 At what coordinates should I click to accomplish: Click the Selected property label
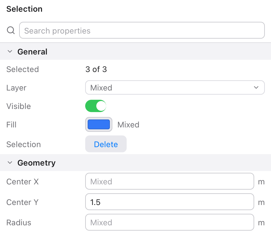coord(23,69)
